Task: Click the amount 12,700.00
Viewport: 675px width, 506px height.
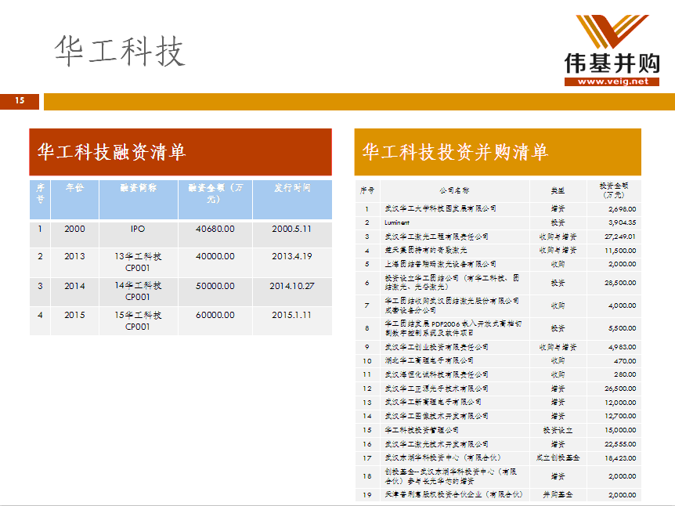Action: pyautogui.click(x=620, y=416)
